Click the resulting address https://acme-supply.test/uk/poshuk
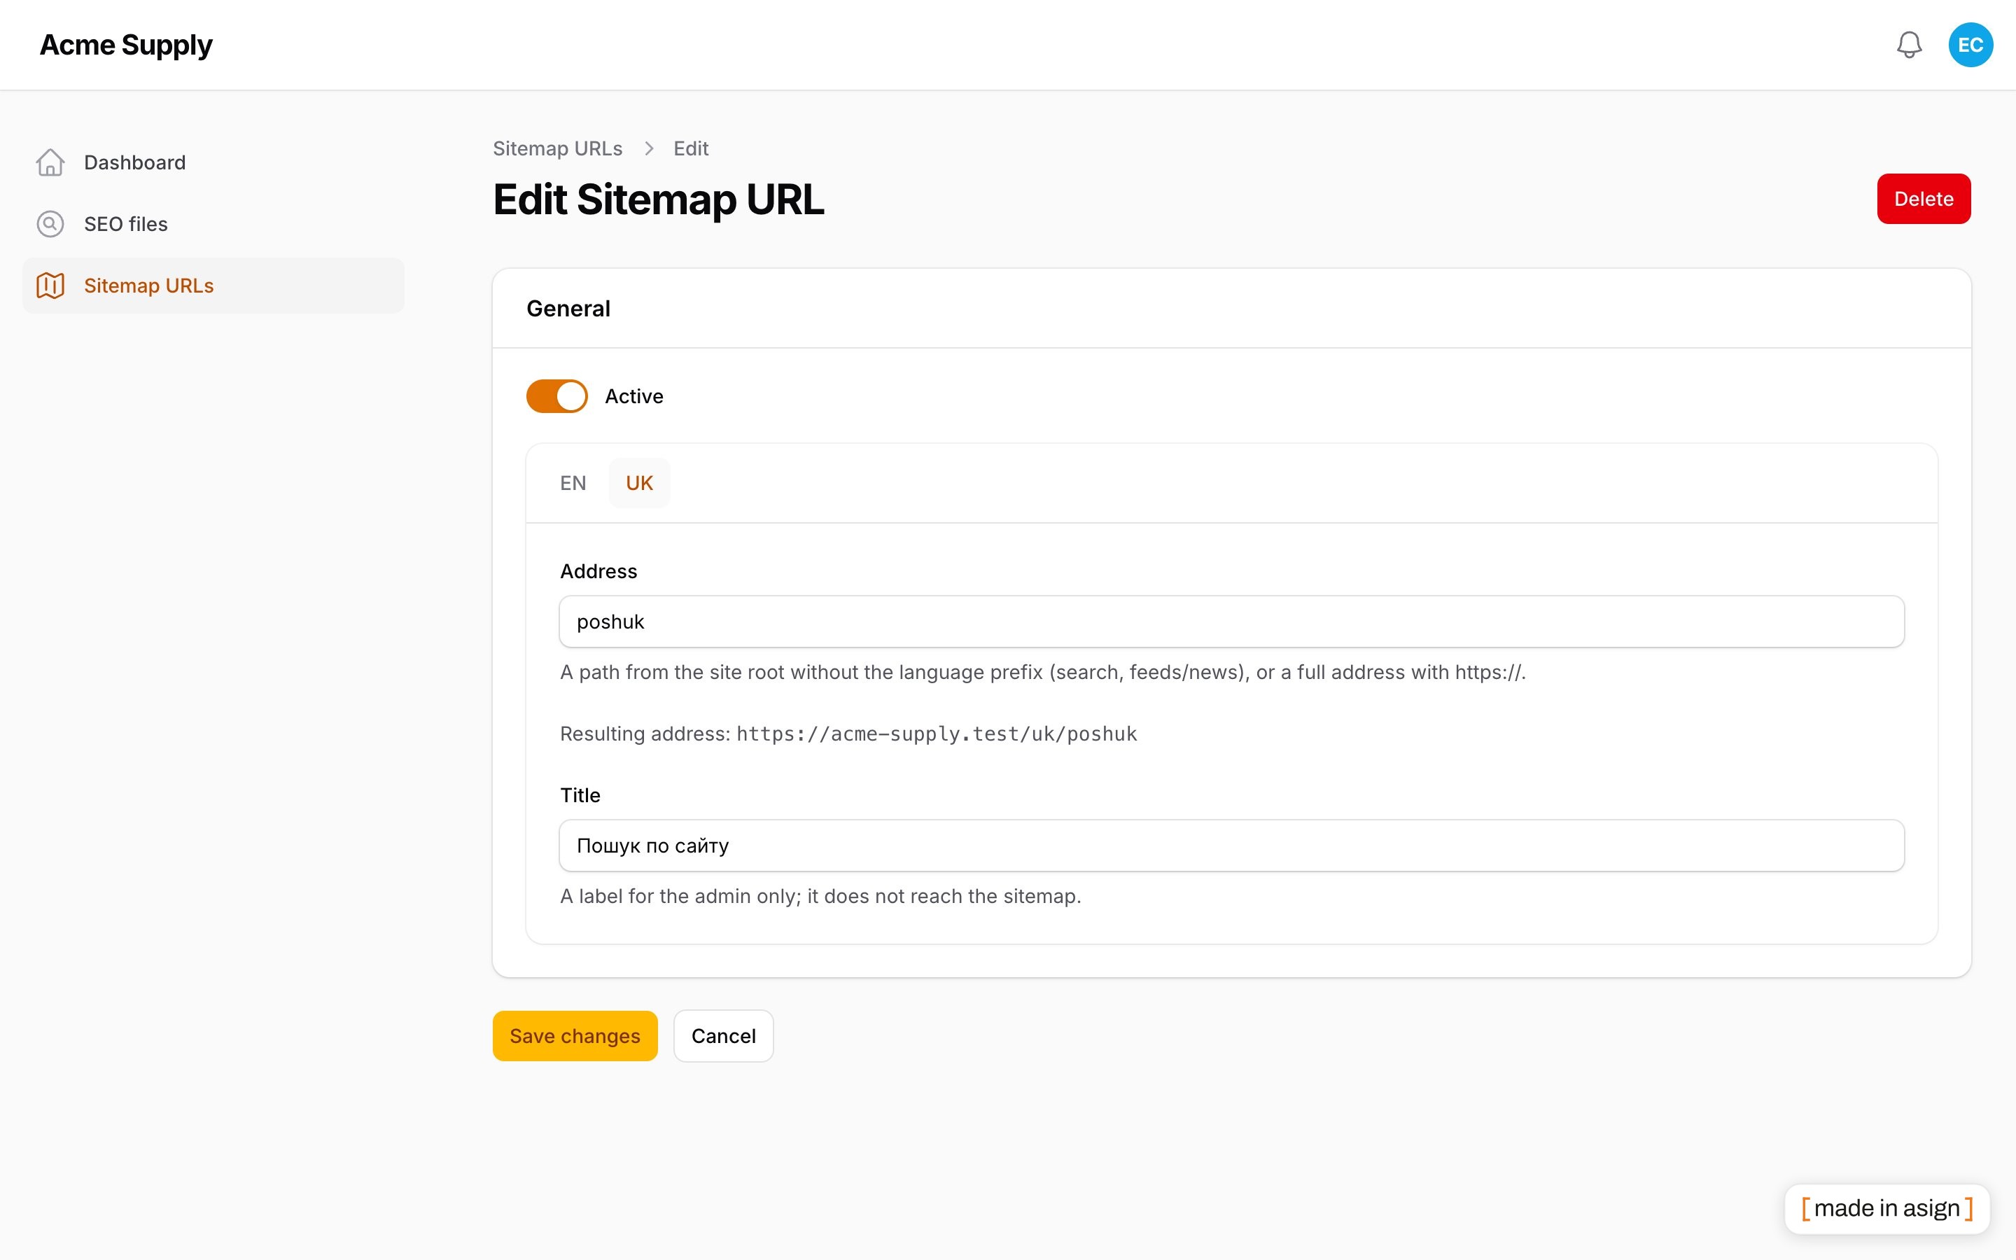This screenshot has width=2016, height=1260. click(x=937, y=734)
